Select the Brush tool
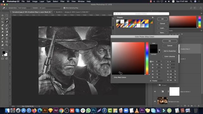Viewport: 203px width, 114px height. pyautogui.click(x=7, y=25)
